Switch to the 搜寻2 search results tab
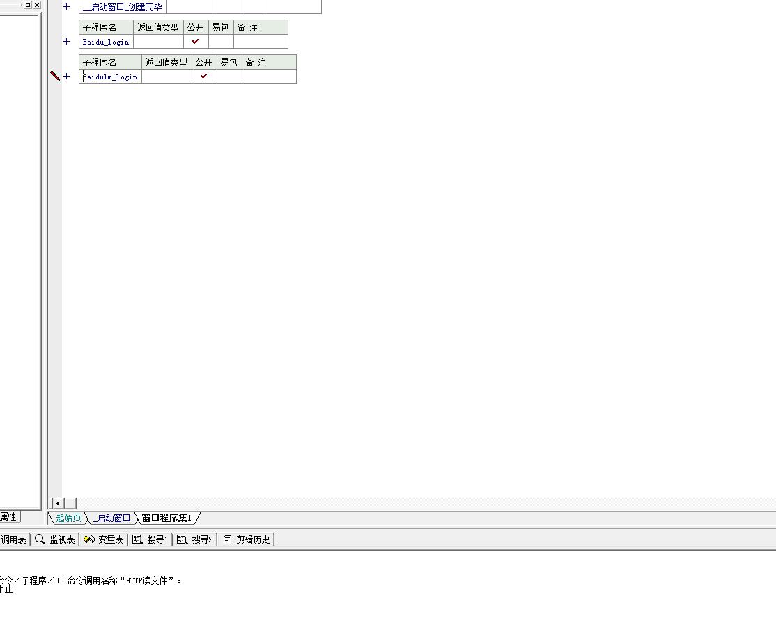The image size is (776, 637). 195,539
